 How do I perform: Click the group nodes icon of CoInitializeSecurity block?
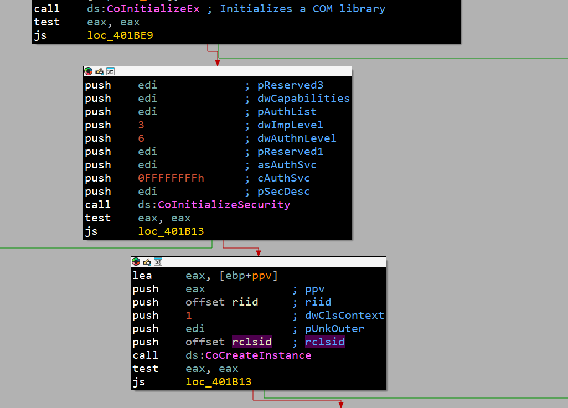[111, 71]
